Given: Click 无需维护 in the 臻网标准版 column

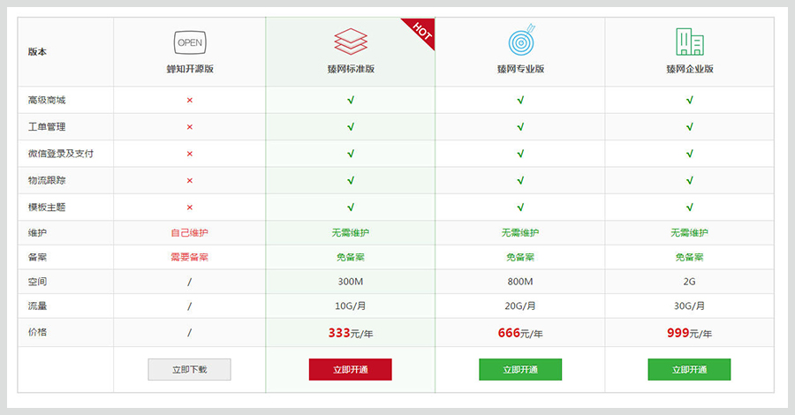Looking at the screenshot, I should [351, 233].
